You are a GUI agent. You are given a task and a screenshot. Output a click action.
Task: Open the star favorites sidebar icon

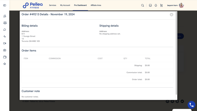tap(5, 64)
